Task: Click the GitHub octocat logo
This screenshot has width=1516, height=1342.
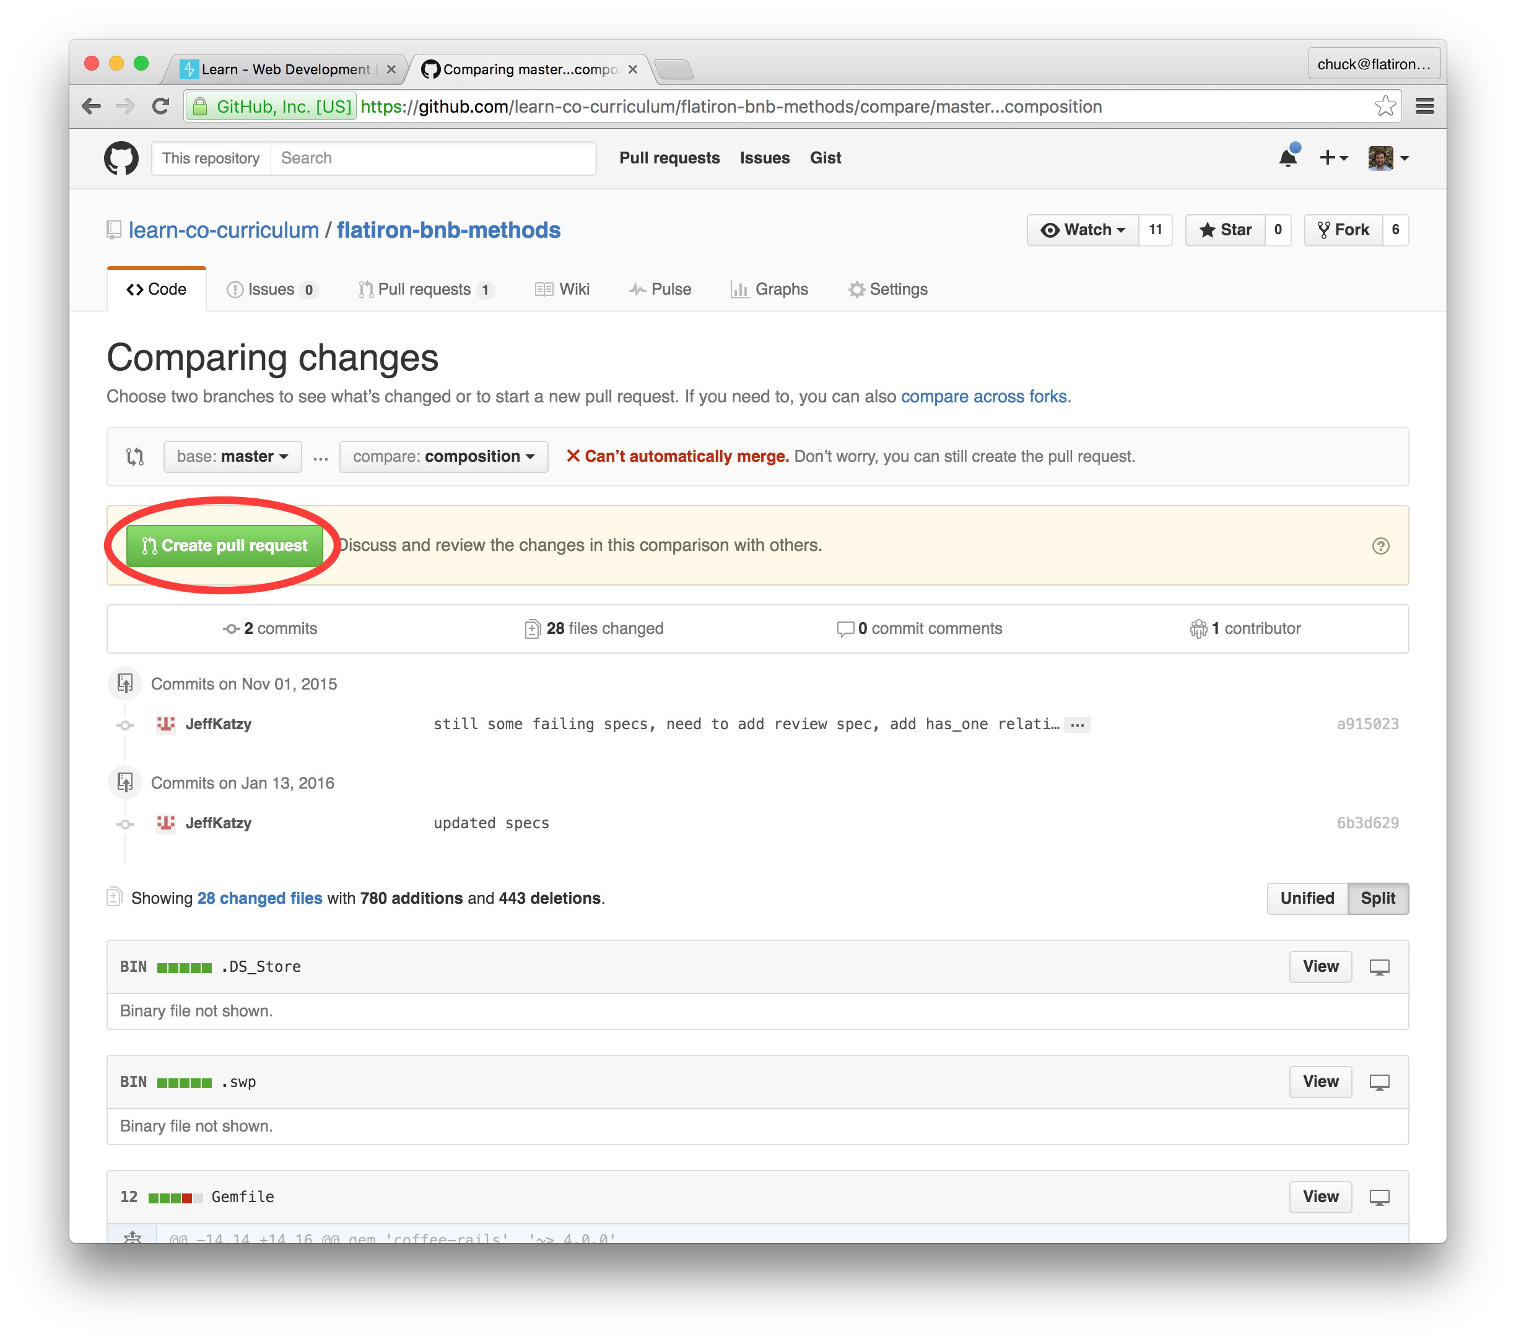Action: 121,158
